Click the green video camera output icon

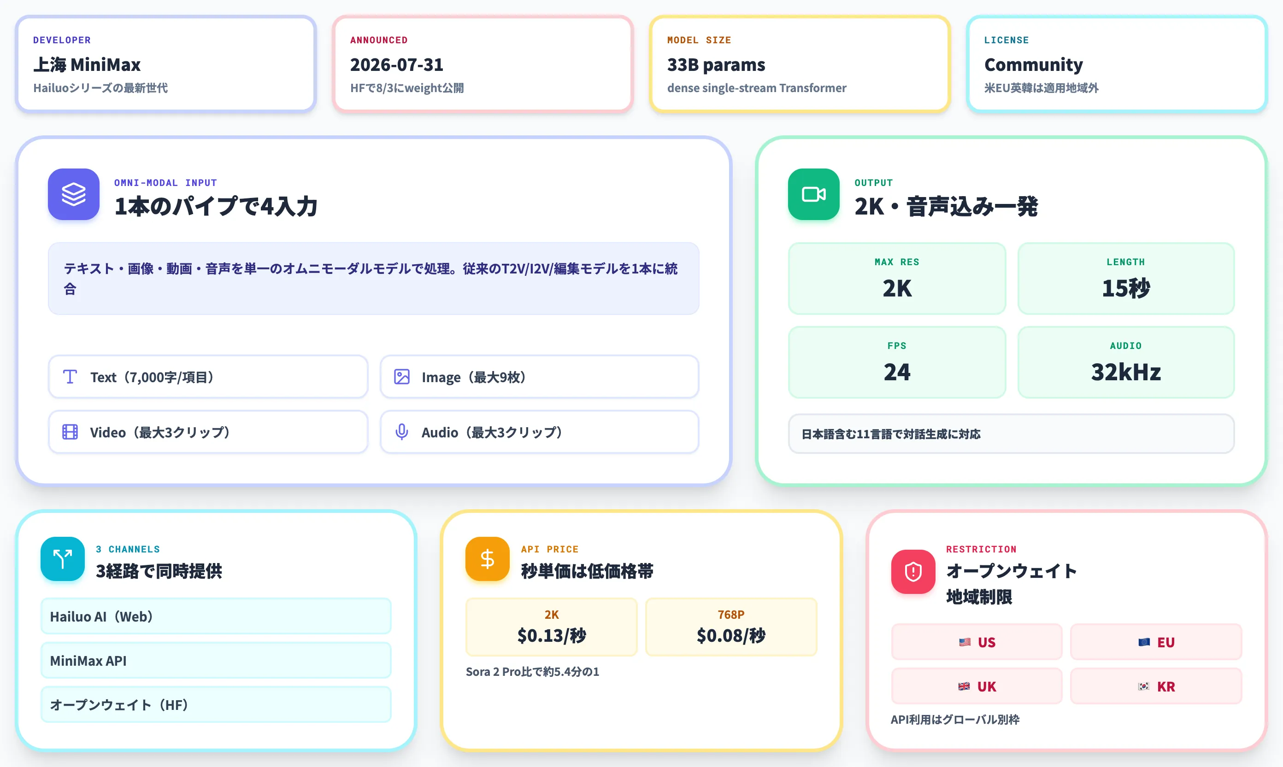coord(813,194)
